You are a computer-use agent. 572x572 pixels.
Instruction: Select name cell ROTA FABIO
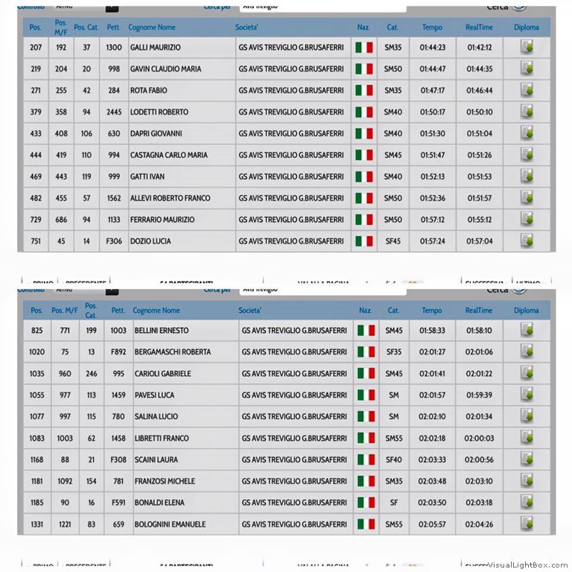pos(182,90)
